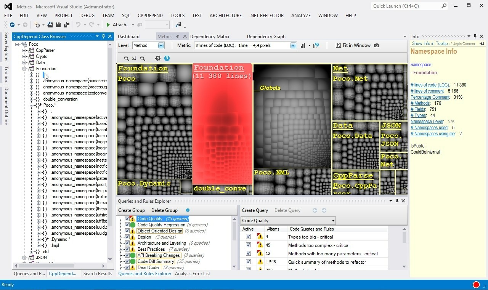Screen dimensions: 488x290
Task: Toggle the Object Oriented Design checkbox
Action: click(x=127, y=231)
